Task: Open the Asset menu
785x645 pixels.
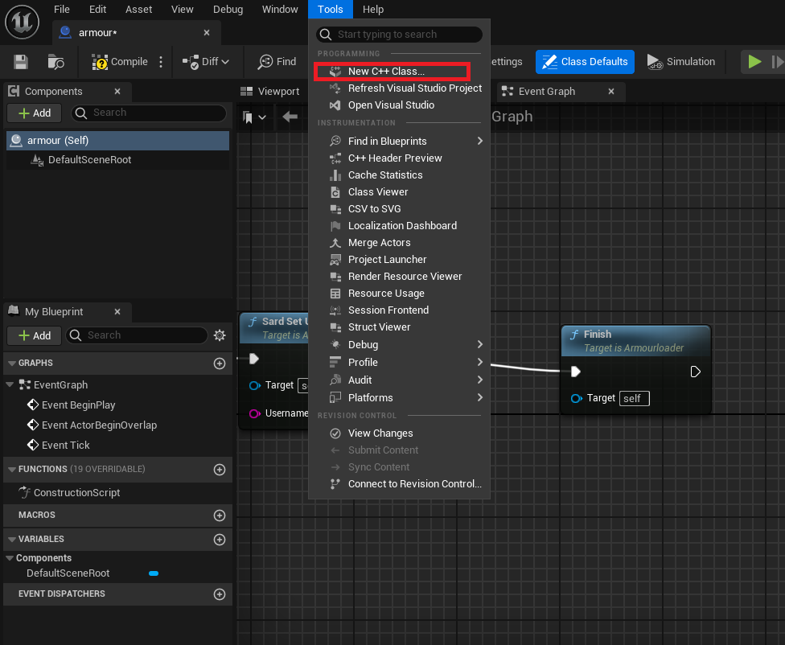Action: point(138,10)
